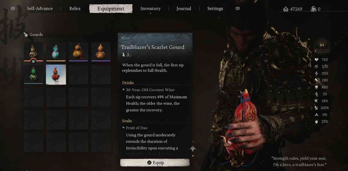This screenshot has width=348, height=171.
Task: Select the blue-green porcelain gourd
Action: click(56, 52)
